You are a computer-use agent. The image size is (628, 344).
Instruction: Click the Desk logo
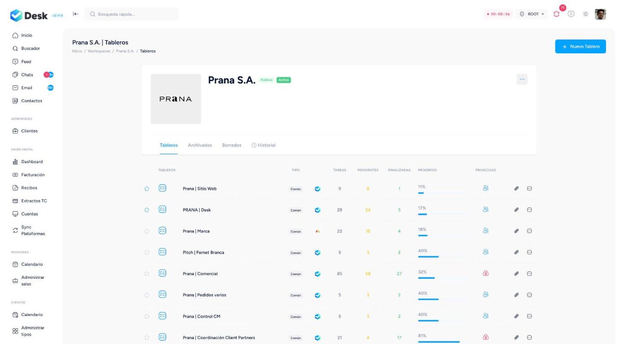point(29,15)
